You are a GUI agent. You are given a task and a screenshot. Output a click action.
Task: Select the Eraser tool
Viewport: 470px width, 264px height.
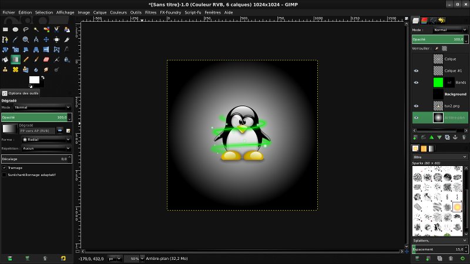click(46, 60)
